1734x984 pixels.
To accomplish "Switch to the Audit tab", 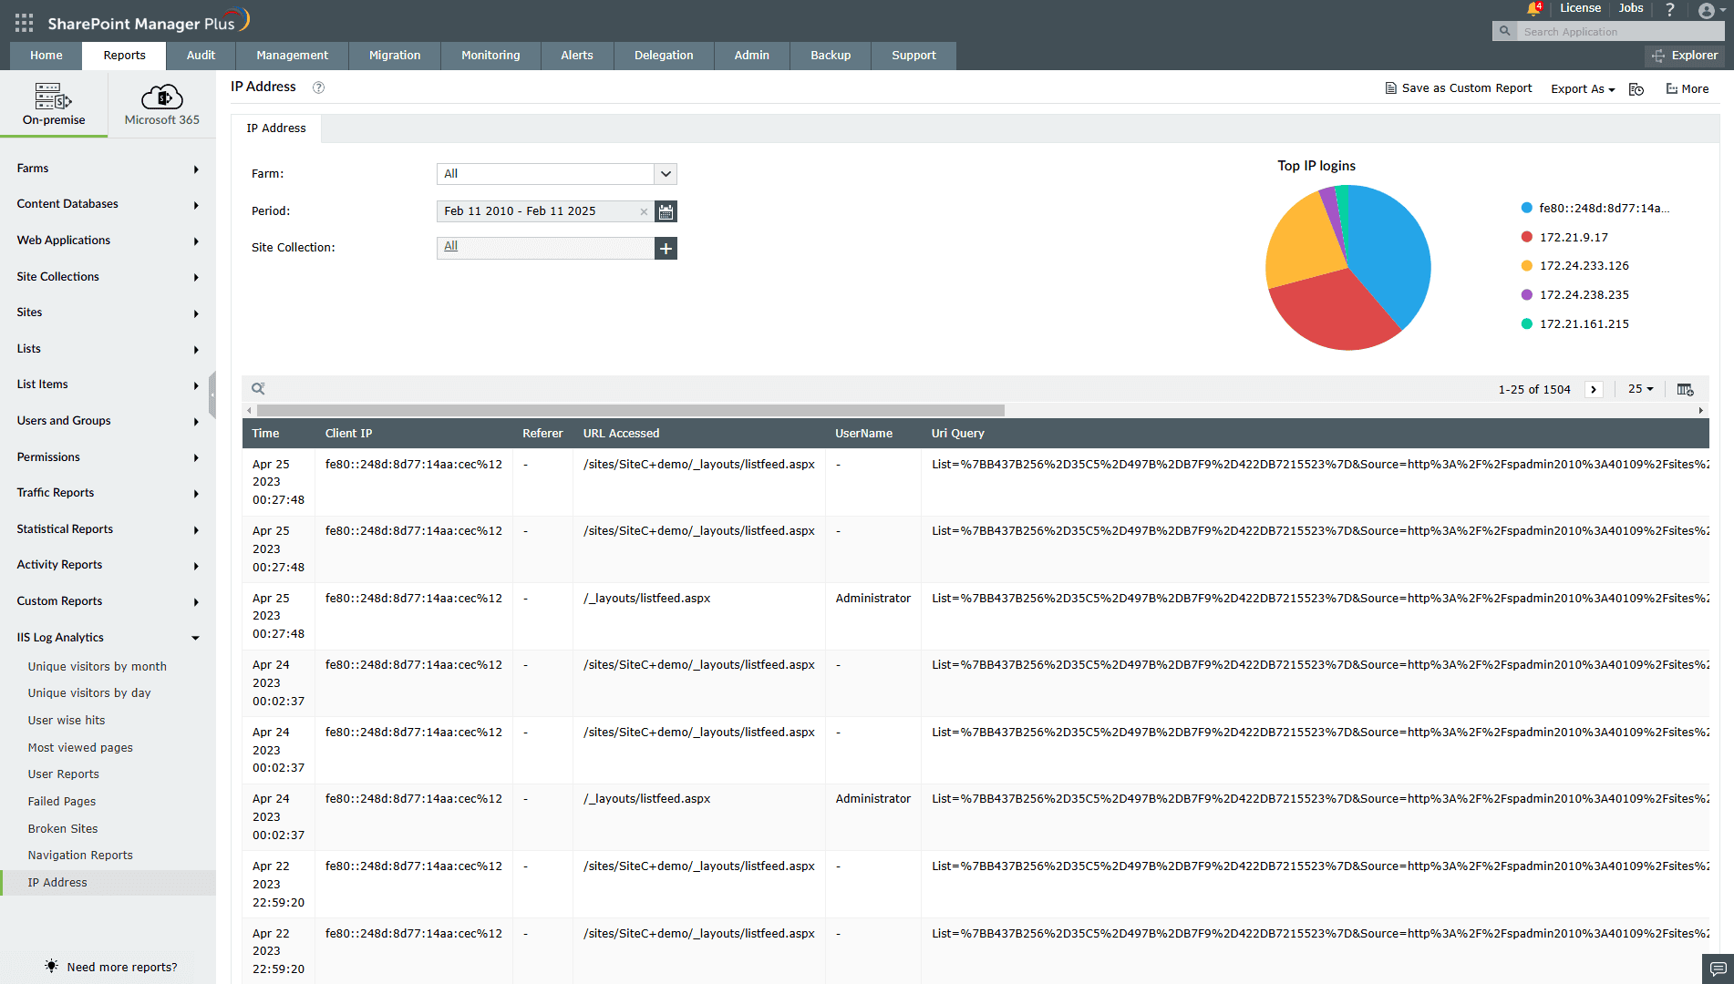I will [201, 56].
